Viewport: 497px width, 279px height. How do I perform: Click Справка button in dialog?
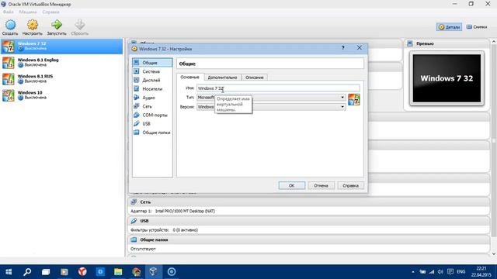pyautogui.click(x=350, y=186)
